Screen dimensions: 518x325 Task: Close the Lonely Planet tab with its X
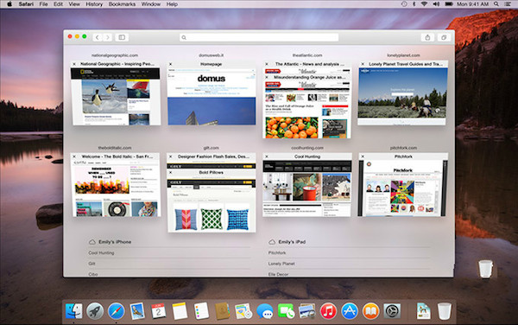tap(363, 64)
